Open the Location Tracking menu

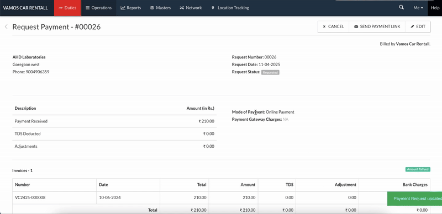pos(230,8)
